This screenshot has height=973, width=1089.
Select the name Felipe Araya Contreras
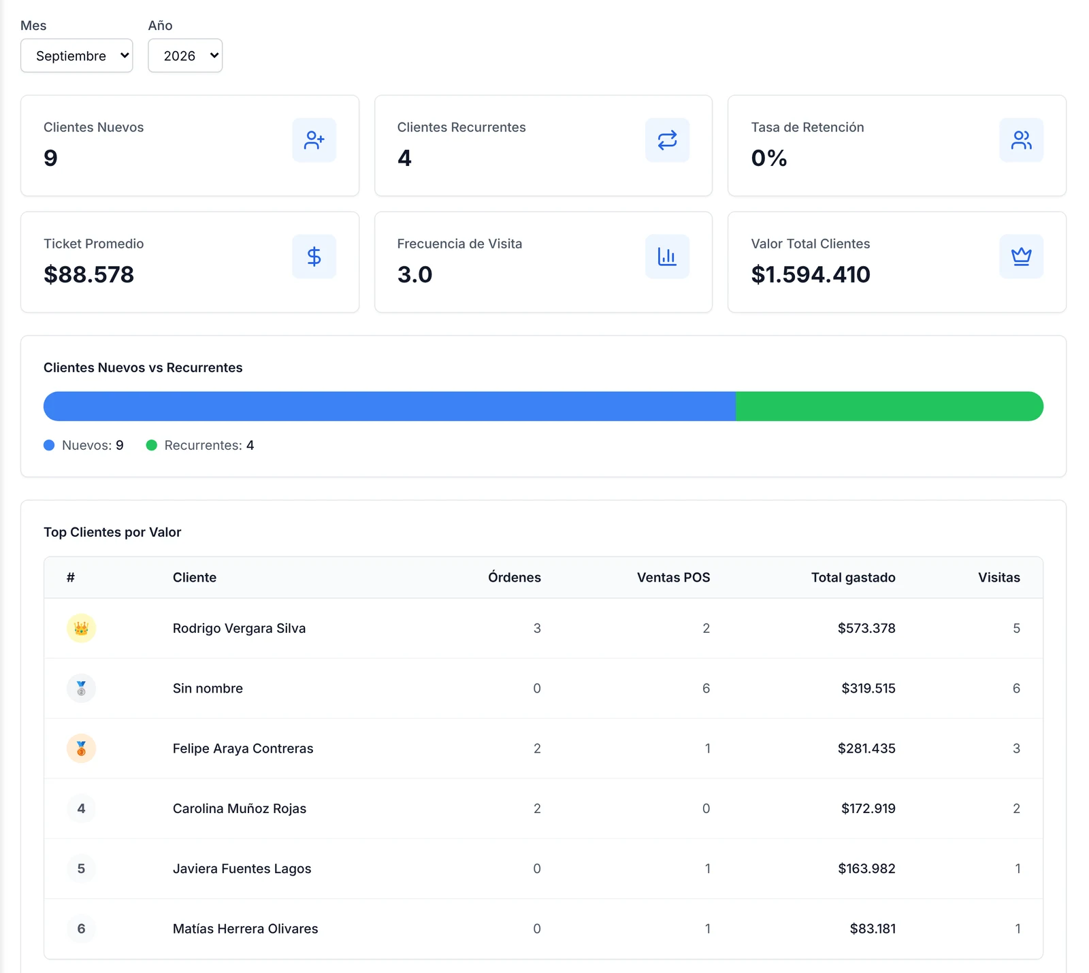pyautogui.click(x=243, y=748)
